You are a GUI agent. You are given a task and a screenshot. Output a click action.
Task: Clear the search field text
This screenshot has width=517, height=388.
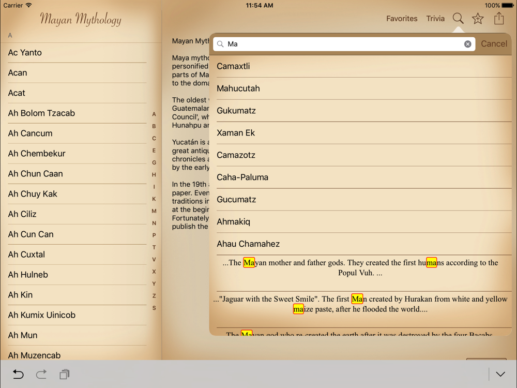467,44
